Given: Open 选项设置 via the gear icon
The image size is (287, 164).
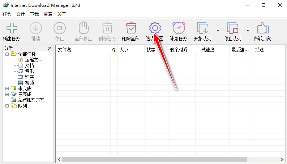Looking at the screenshot, I should pos(155,28).
